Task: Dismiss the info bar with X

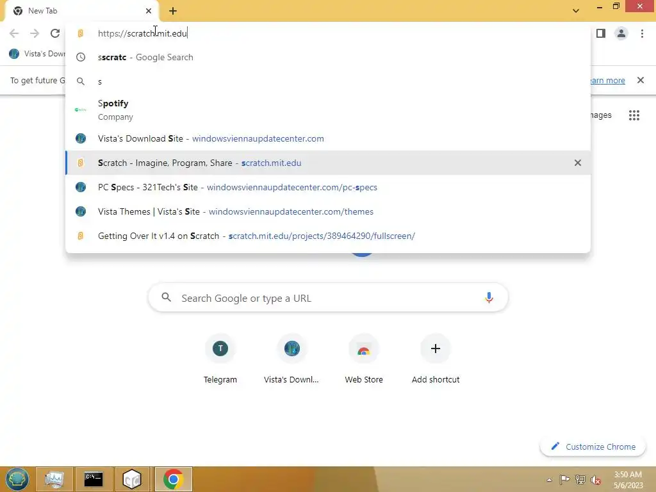Action: pos(641,80)
